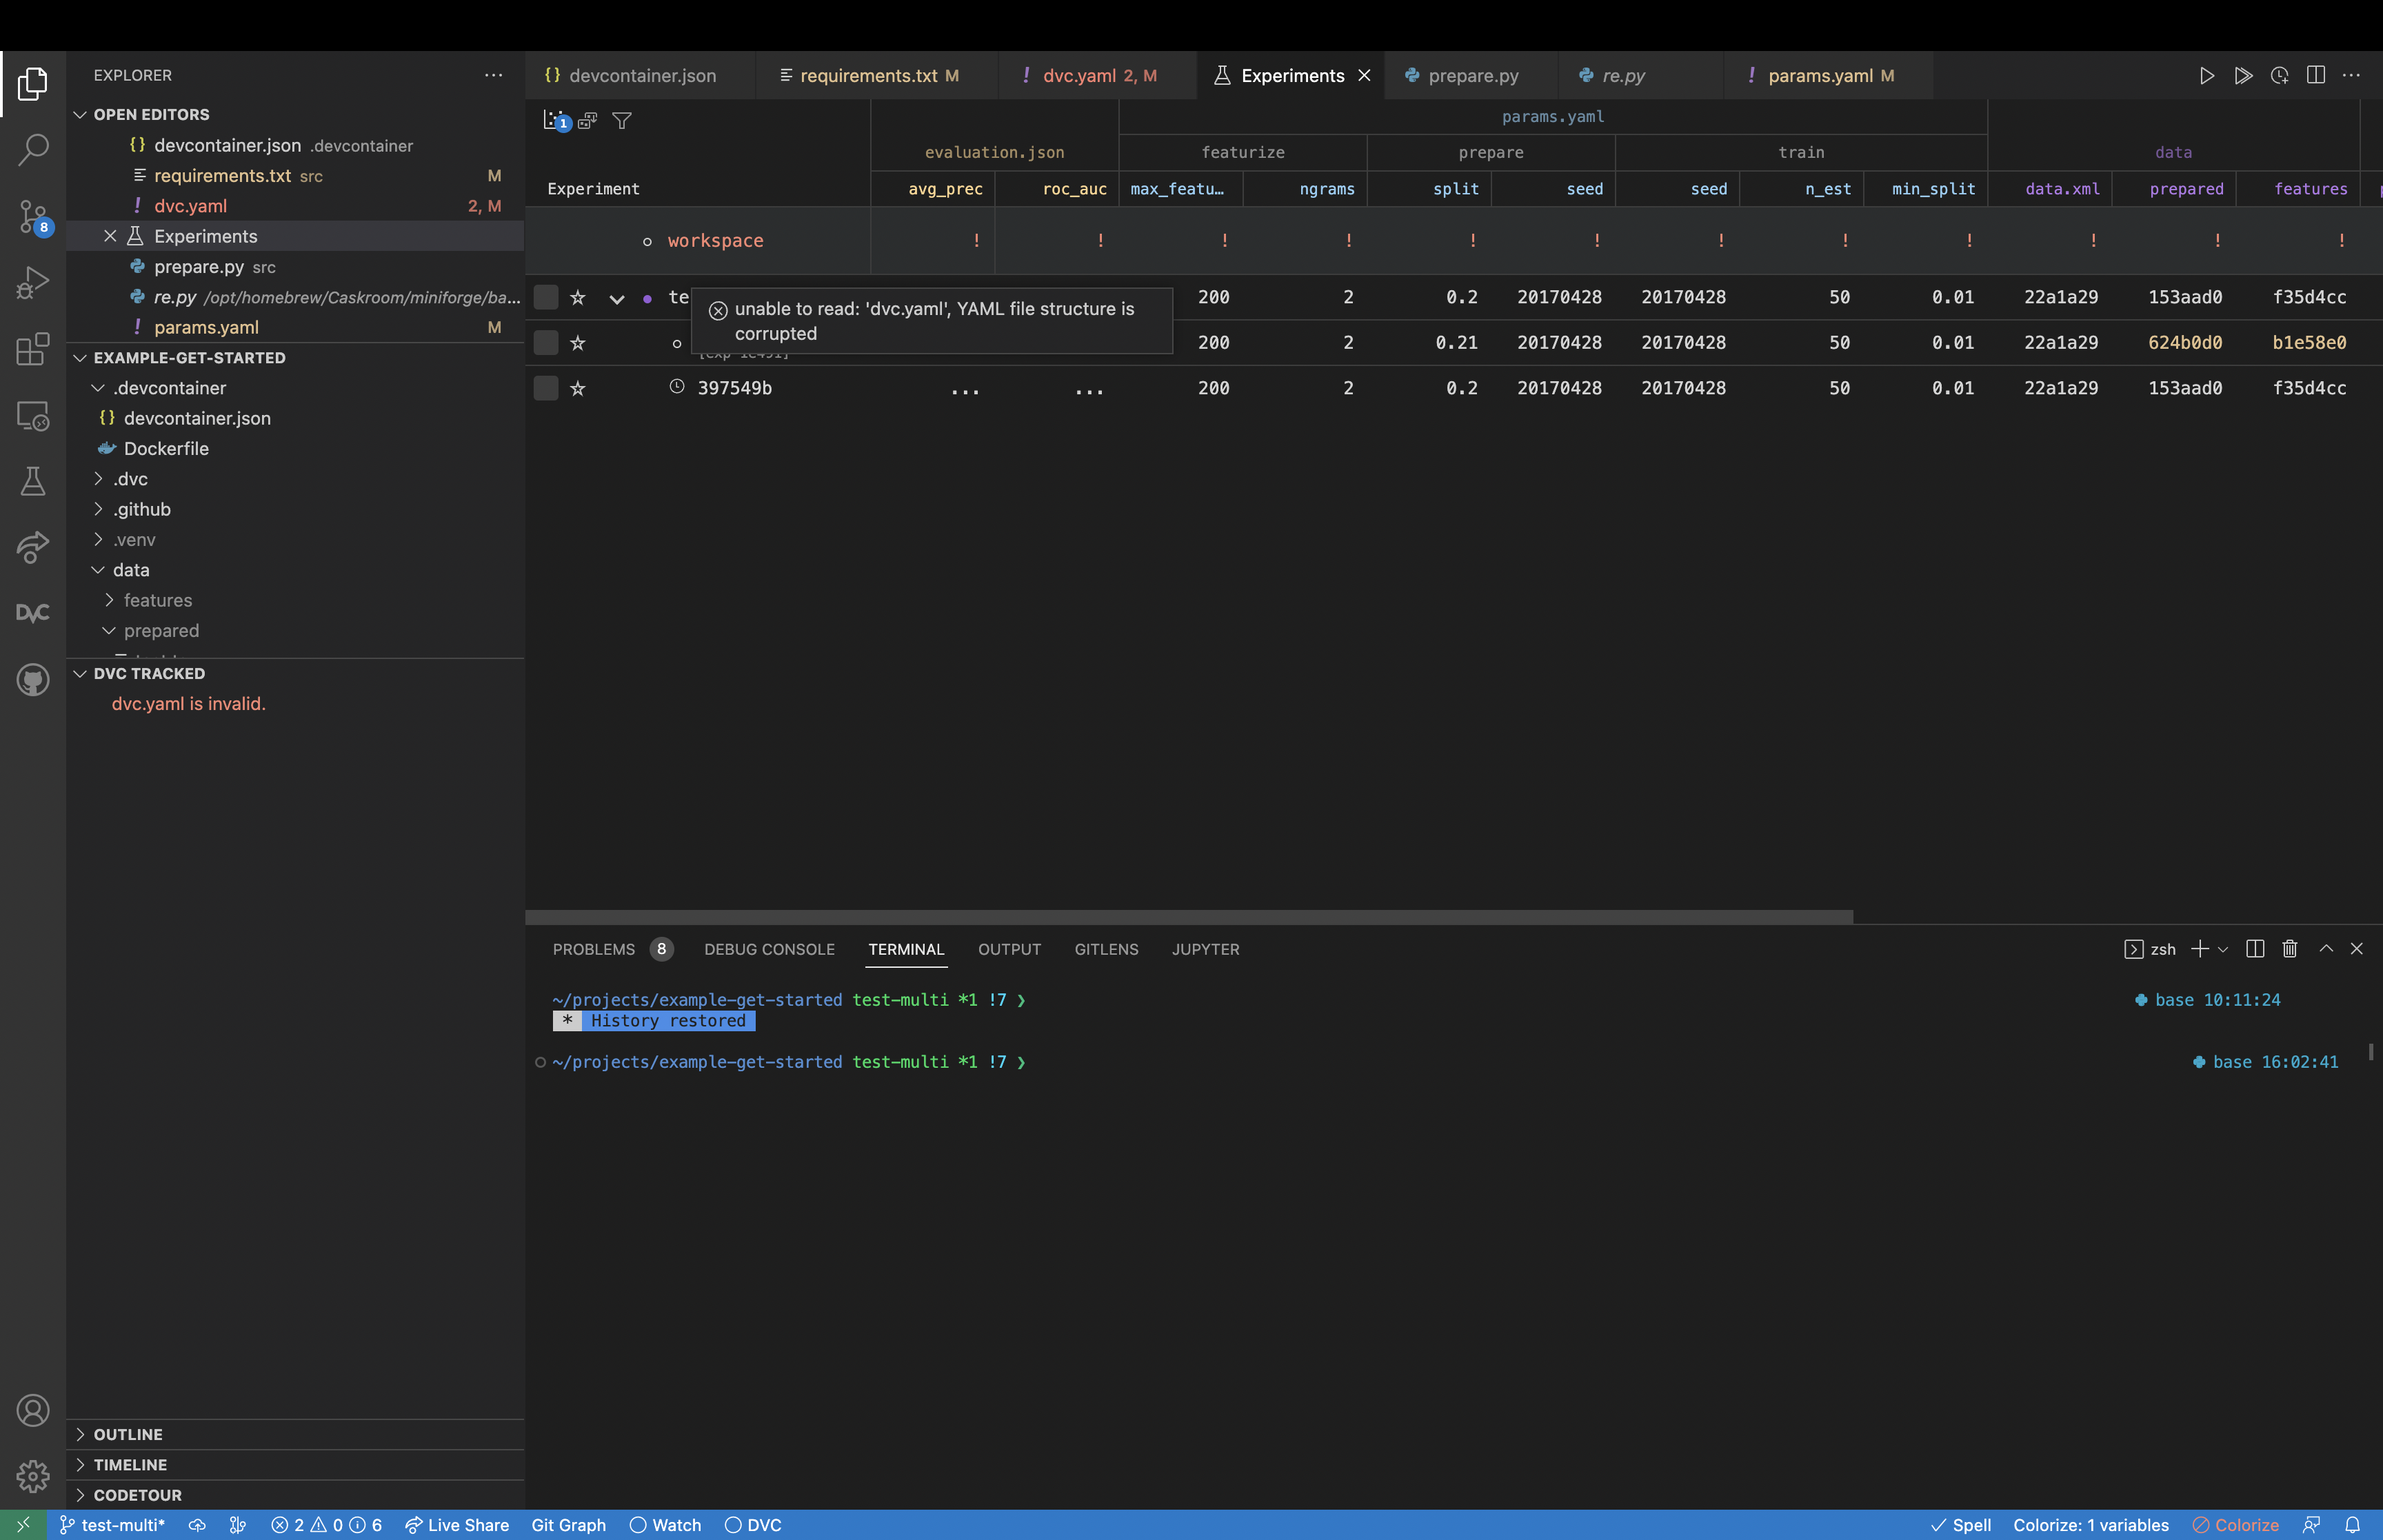Expand the .github folder

[x=141, y=509]
